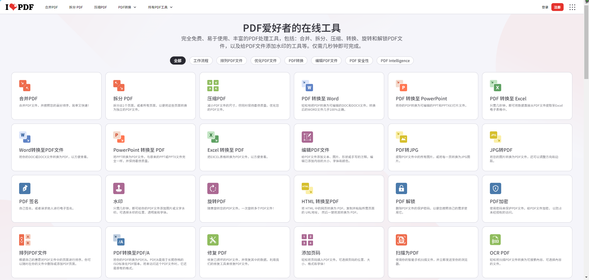Expand the 所有PDF工具 dropdown menu
The image size is (589, 280).
click(160, 7)
